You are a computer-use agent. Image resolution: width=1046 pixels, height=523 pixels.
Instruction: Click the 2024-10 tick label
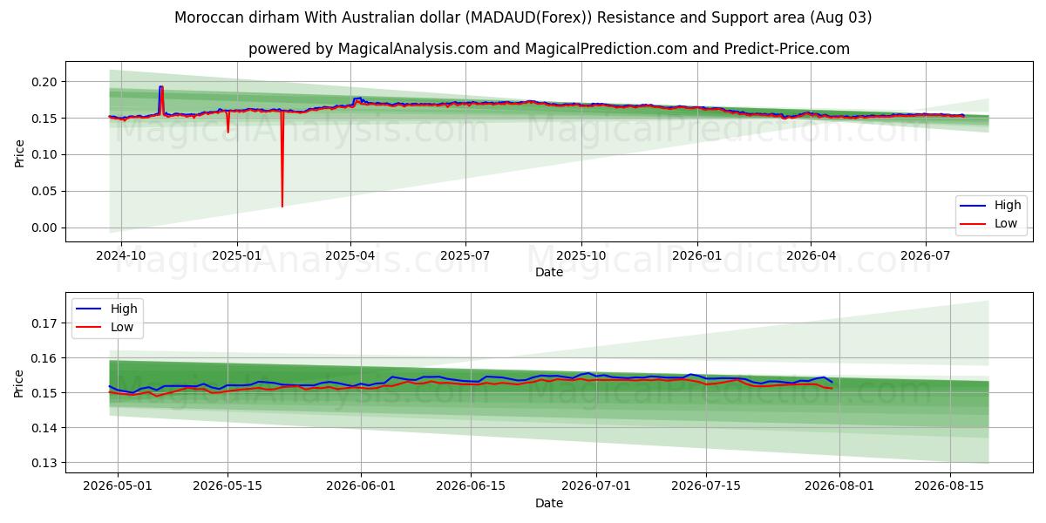click(120, 256)
